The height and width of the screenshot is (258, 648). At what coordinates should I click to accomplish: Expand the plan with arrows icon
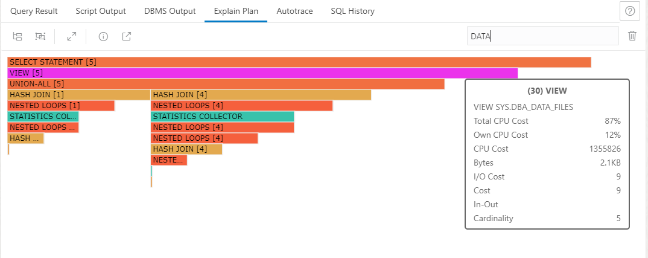(72, 36)
